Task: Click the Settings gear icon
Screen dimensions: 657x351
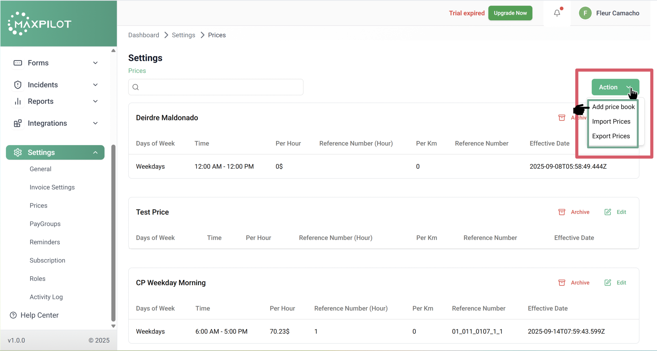Action: point(18,152)
